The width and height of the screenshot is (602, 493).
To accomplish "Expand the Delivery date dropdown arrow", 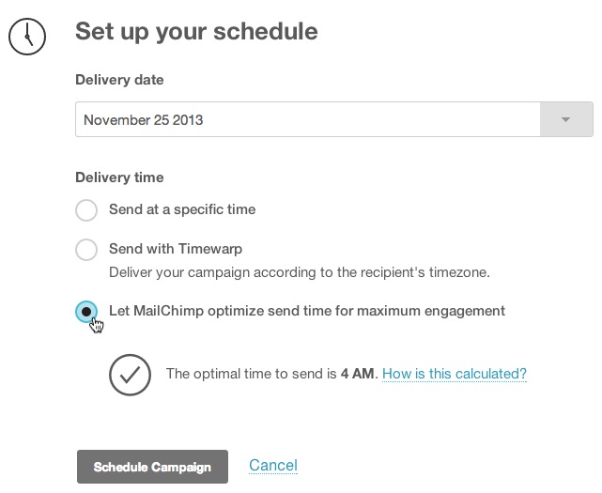I will (566, 120).
